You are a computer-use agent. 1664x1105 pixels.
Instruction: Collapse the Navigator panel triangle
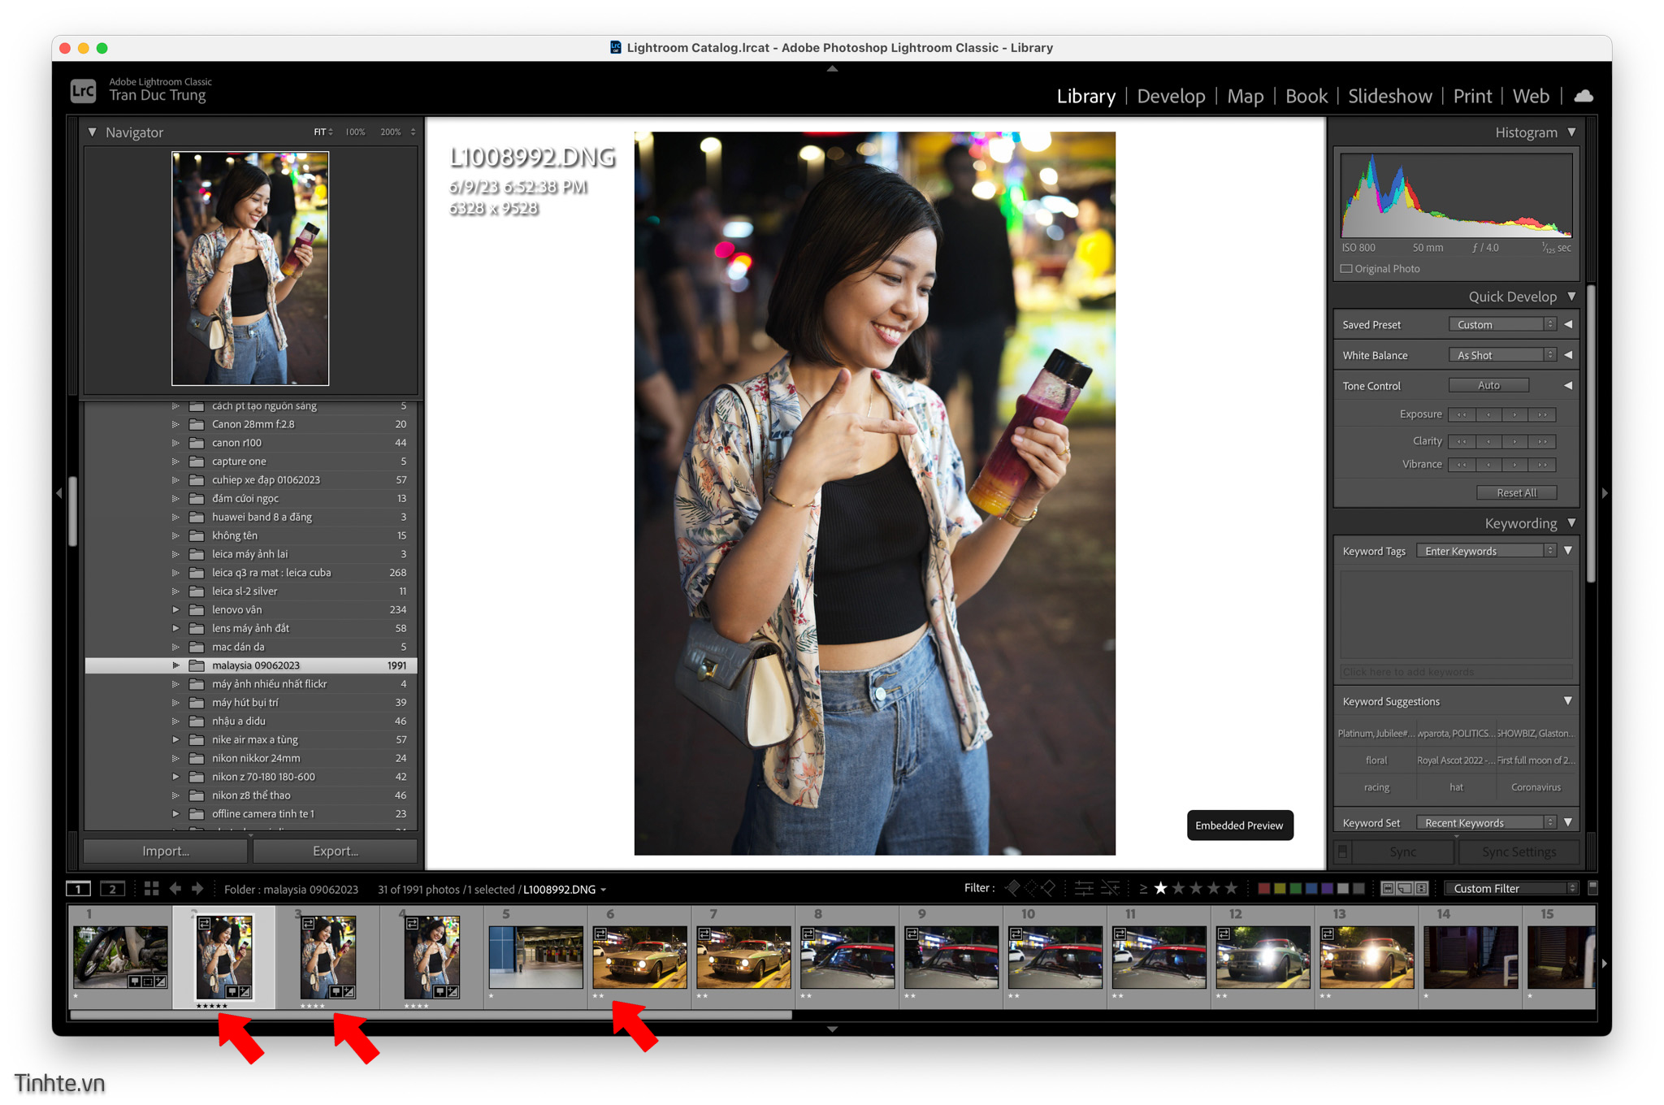(92, 132)
